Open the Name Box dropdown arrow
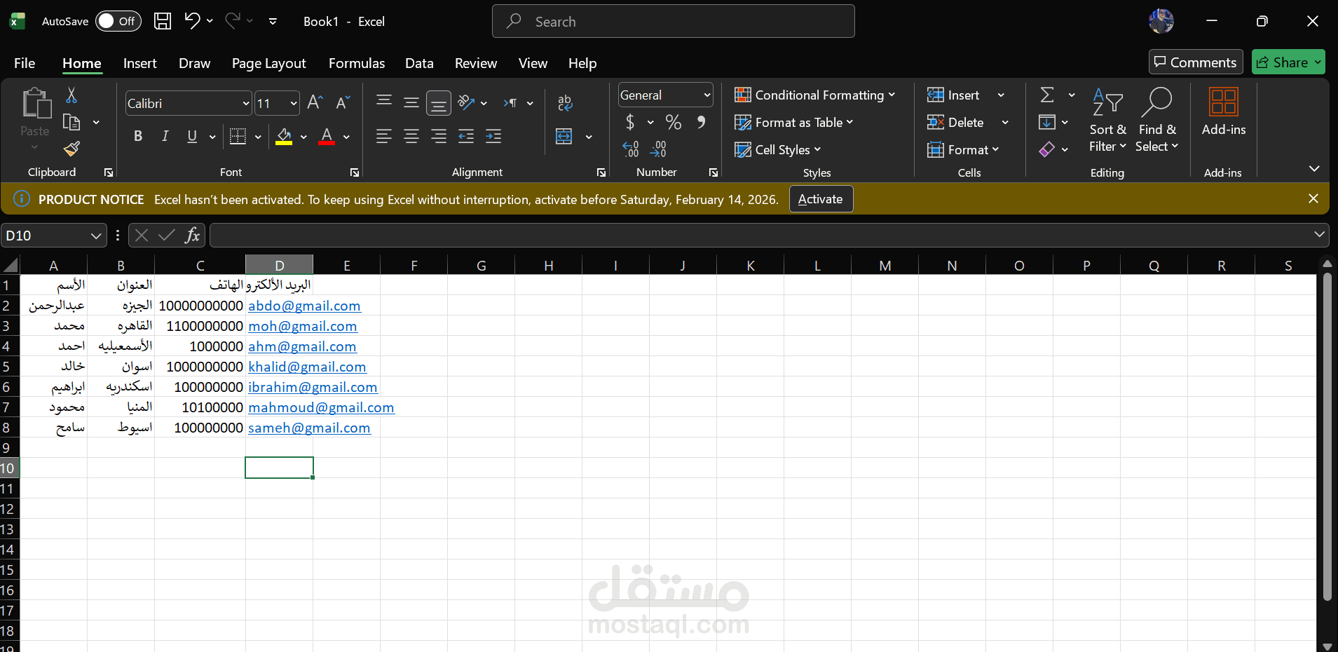The width and height of the screenshot is (1338, 652). (96, 236)
